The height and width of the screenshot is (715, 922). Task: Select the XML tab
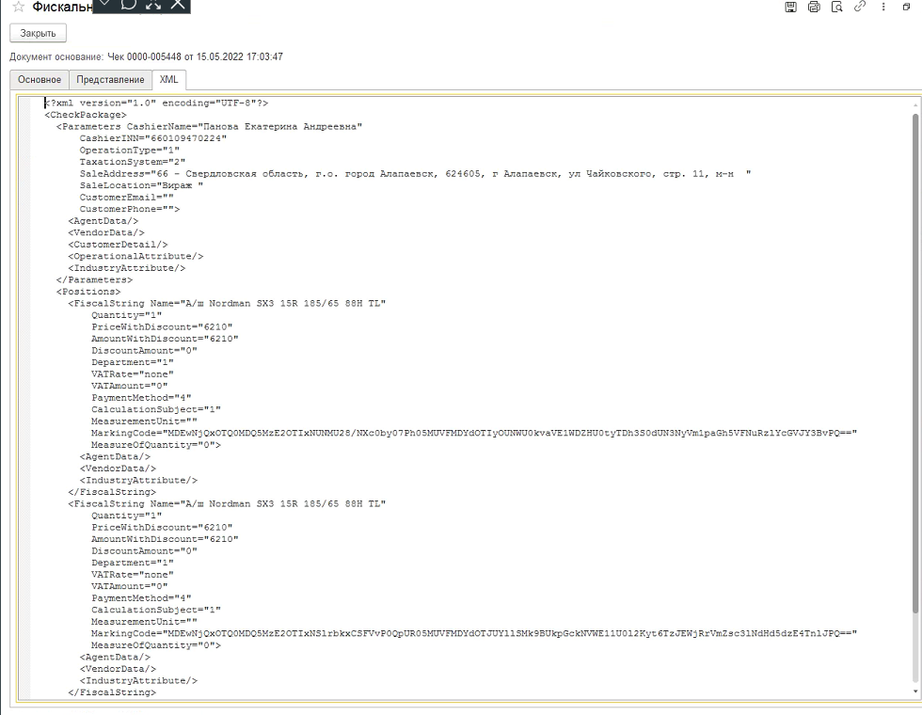coord(168,80)
